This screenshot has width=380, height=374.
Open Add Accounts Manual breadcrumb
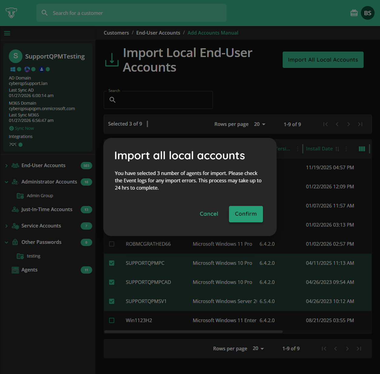(x=213, y=33)
